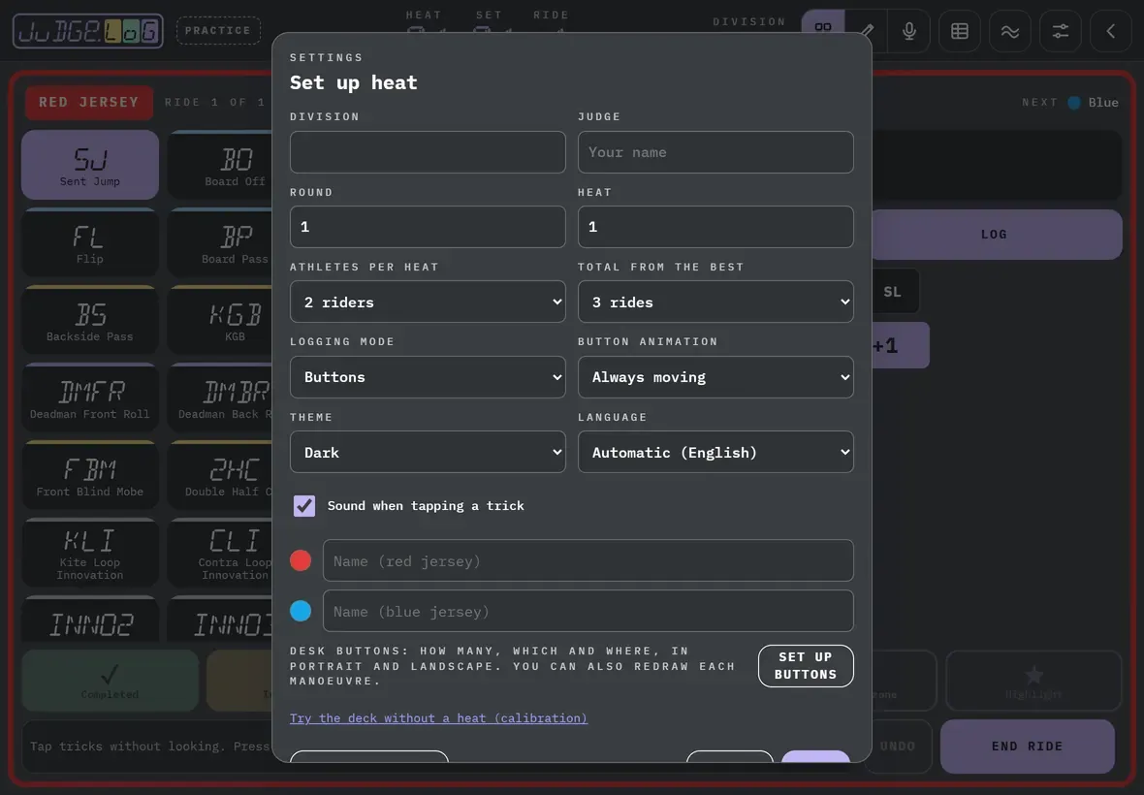Expand the Logging mode dropdown
Image resolution: width=1144 pixels, height=795 pixels.
[x=428, y=377]
